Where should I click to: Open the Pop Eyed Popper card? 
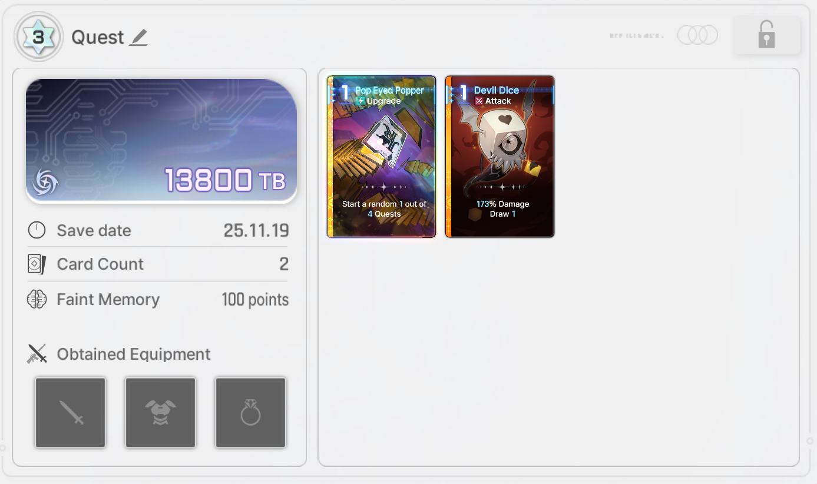point(381,157)
